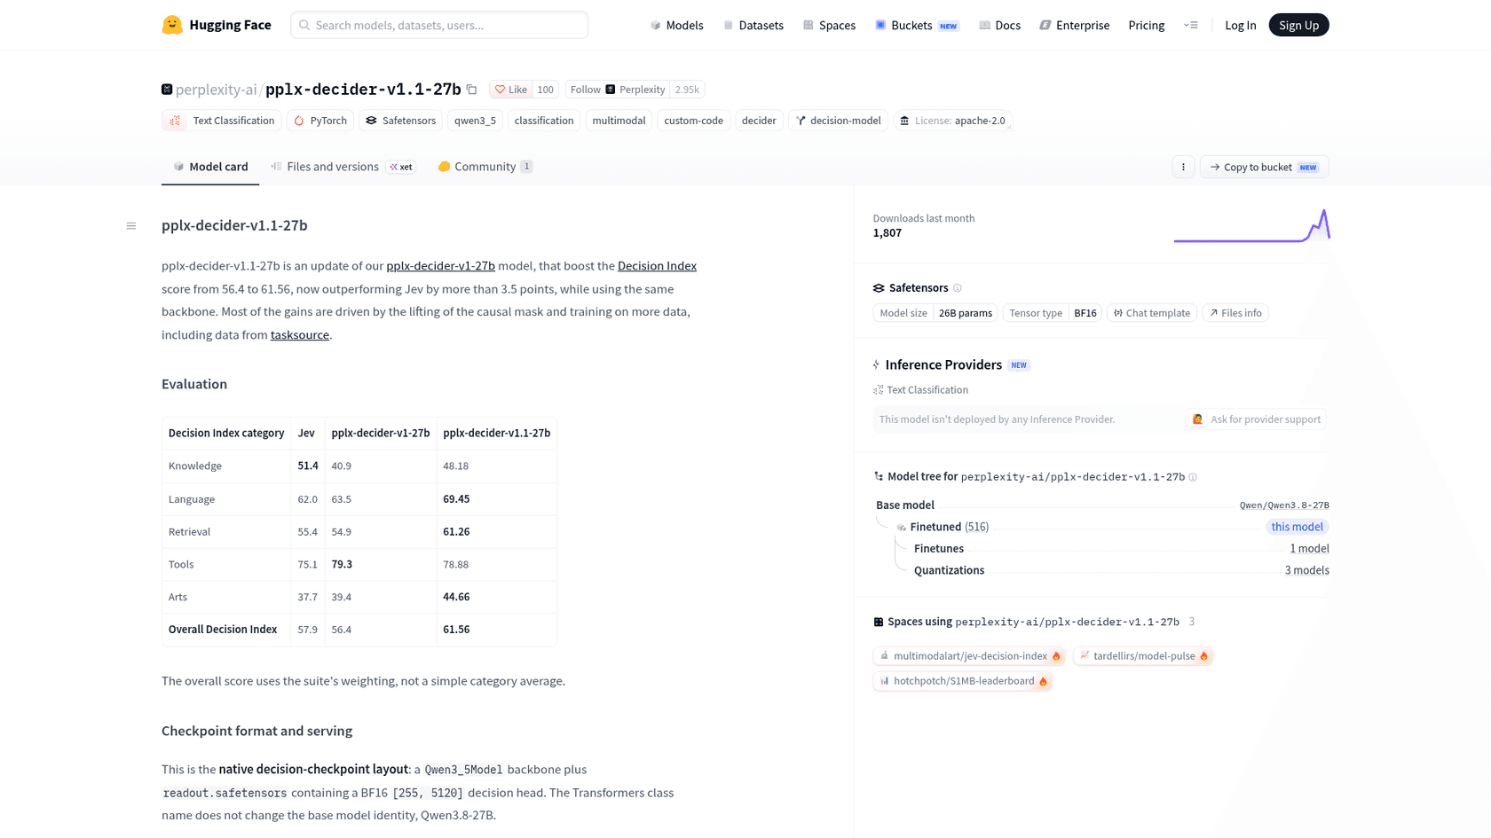
Task: Click the downloads last month chart
Action: tap(1251, 225)
